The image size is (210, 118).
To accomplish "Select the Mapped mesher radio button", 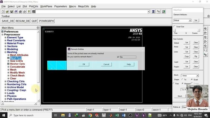I will point(182,84).
